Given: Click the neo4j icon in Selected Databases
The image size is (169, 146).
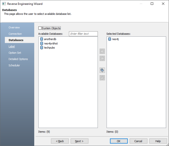Looking at the screenshot, I should click(x=110, y=39).
